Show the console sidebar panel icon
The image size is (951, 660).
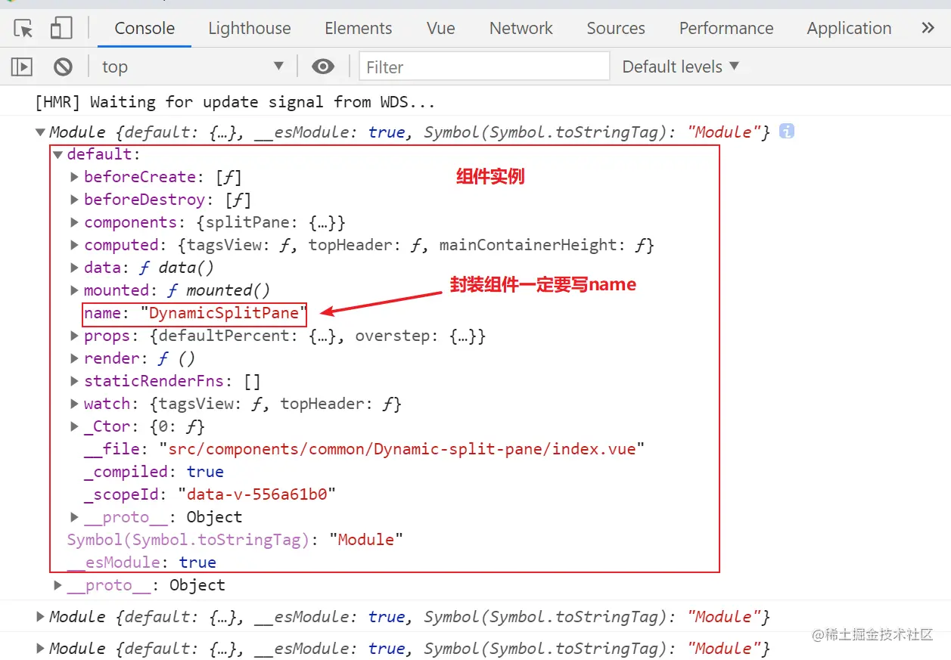click(x=22, y=67)
